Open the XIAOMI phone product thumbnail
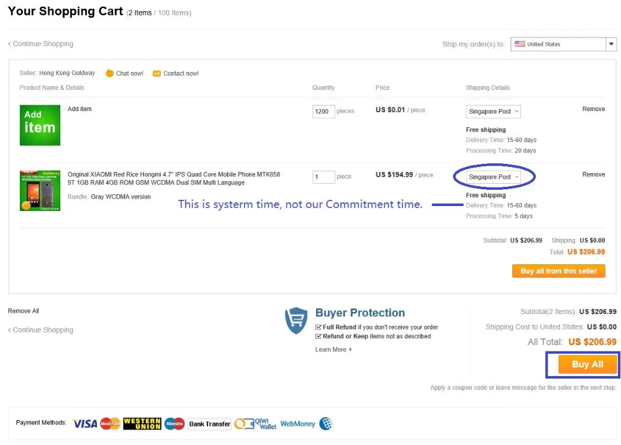Viewport: 621px width, 445px height. pos(40,191)
